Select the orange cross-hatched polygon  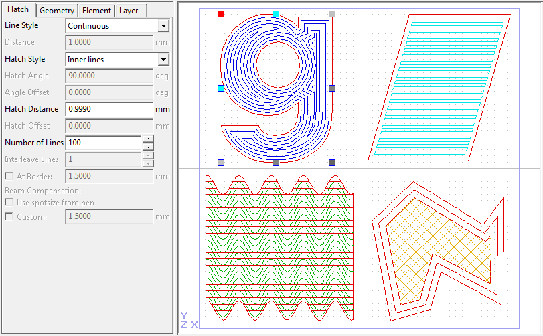438,252
